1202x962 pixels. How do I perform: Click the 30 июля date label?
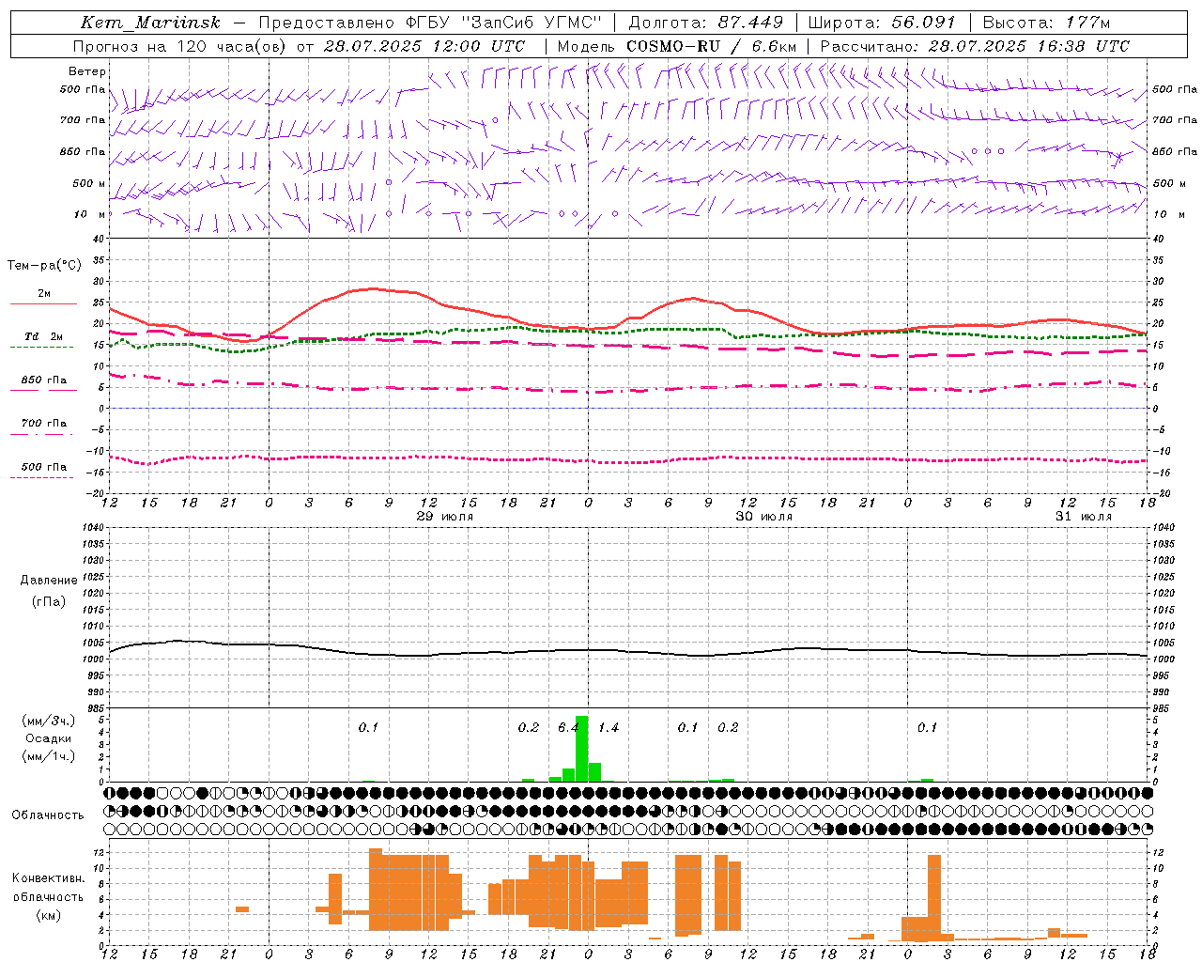click(x=764, y=517)
